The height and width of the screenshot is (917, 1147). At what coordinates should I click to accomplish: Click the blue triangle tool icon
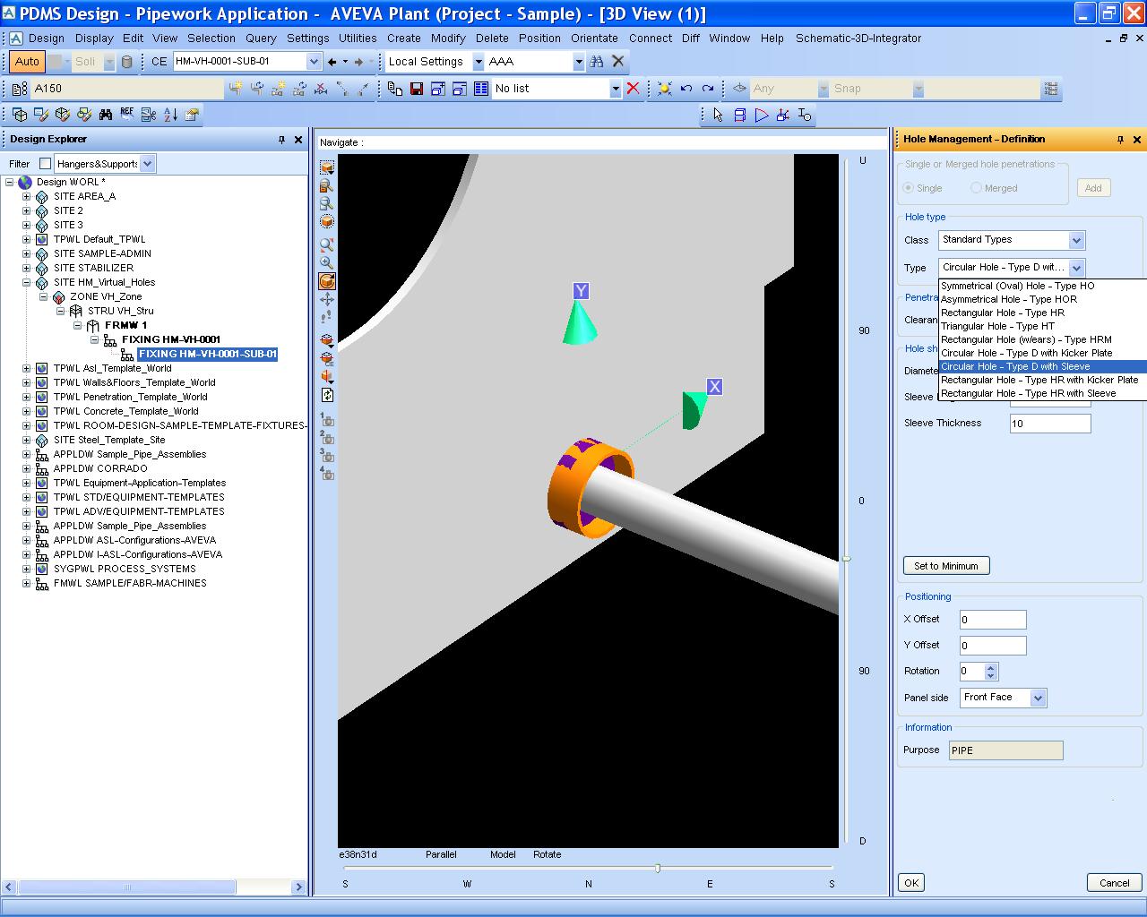(762, 115)
